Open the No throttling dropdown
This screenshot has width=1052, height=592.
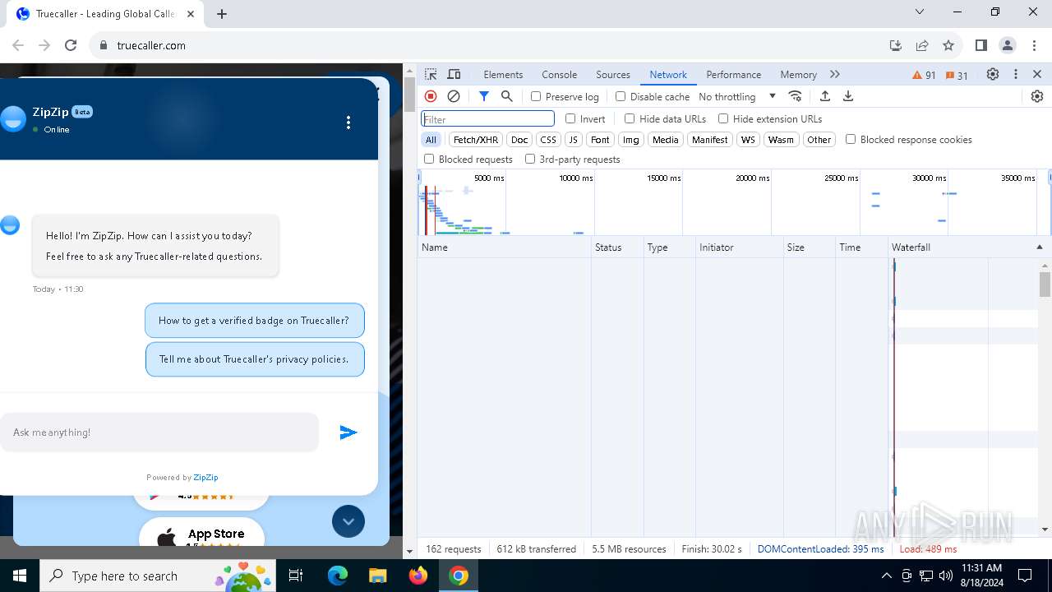(x=737, y=96)
